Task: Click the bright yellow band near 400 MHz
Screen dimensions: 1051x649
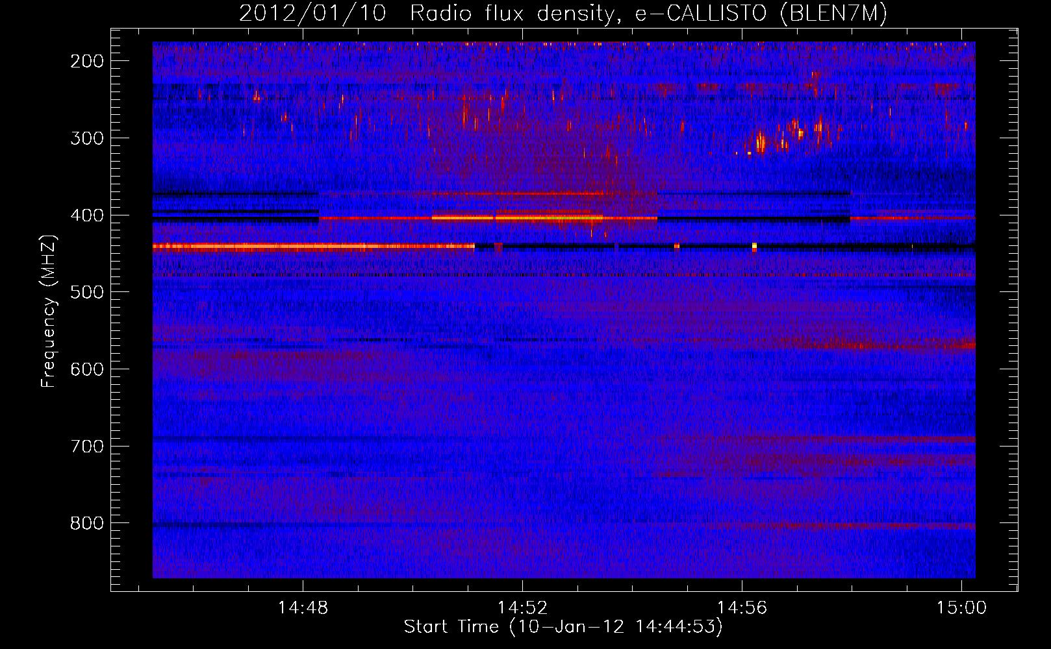Action: click(x=517, y=218)
